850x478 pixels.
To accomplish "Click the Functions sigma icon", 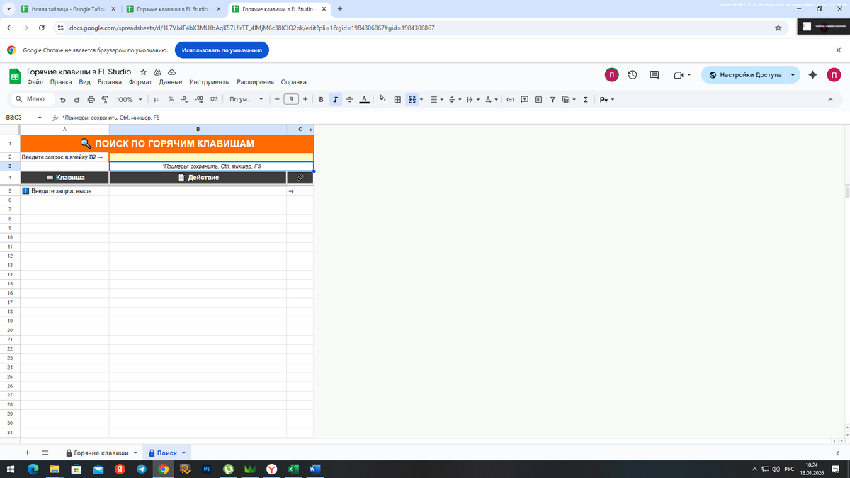I will (585, 99).
